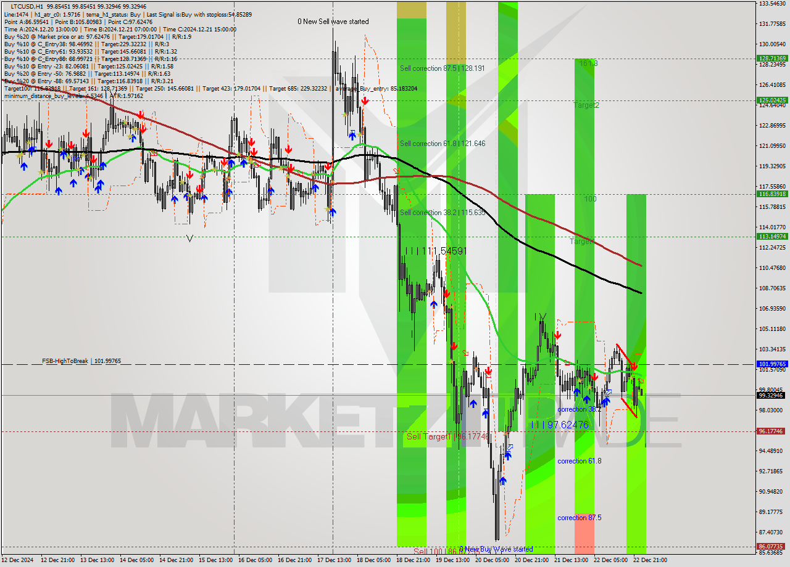
Task: Select the 'Sell Target1 | 96.17746' label
Action: pos(448,436)
